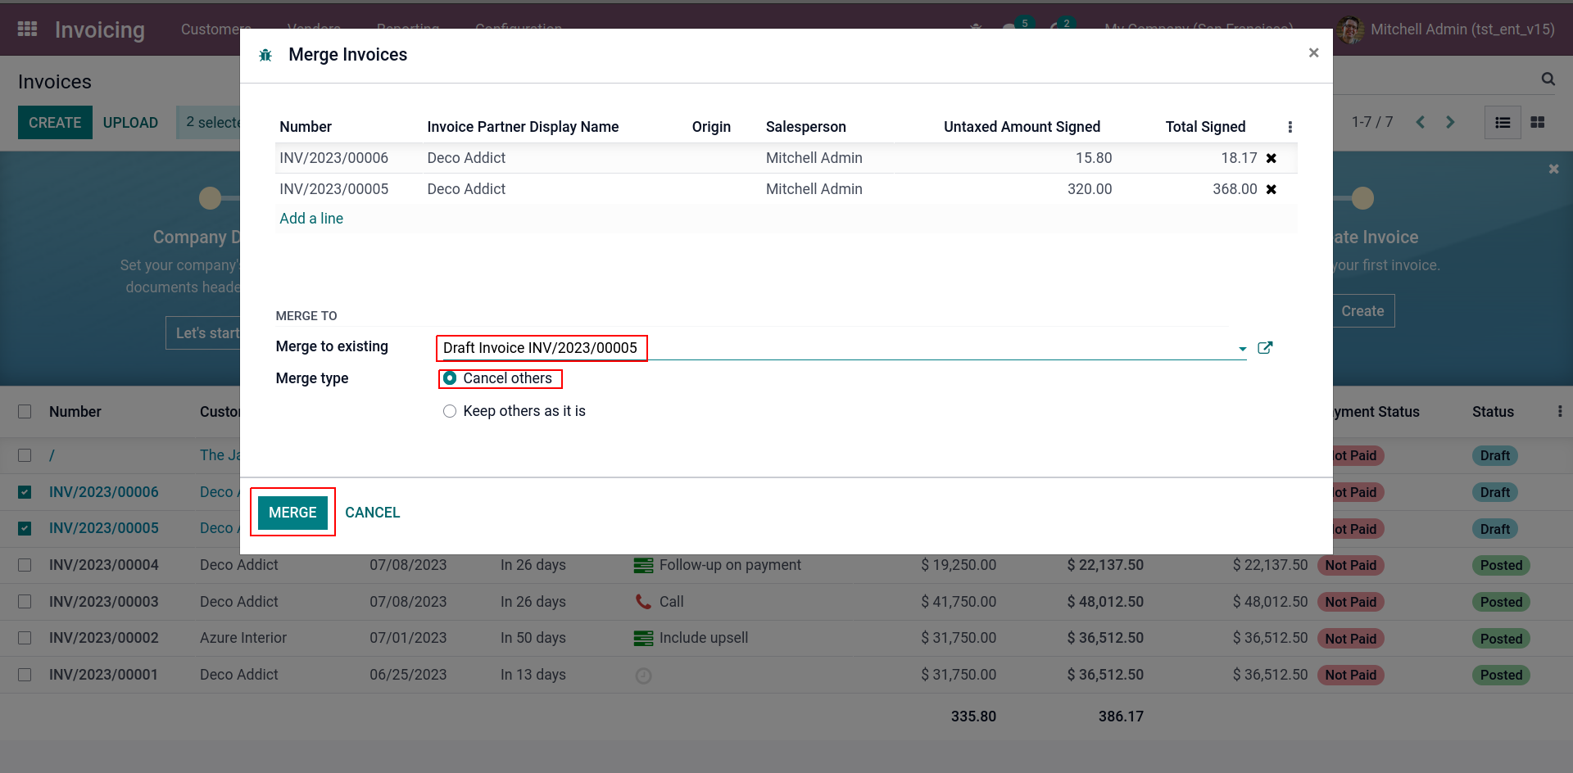The width and height of the screenshot is (1573, 773).
Task: Go to the previous page of invoices
Action: pyautogui.click(x=1421, y=122)
